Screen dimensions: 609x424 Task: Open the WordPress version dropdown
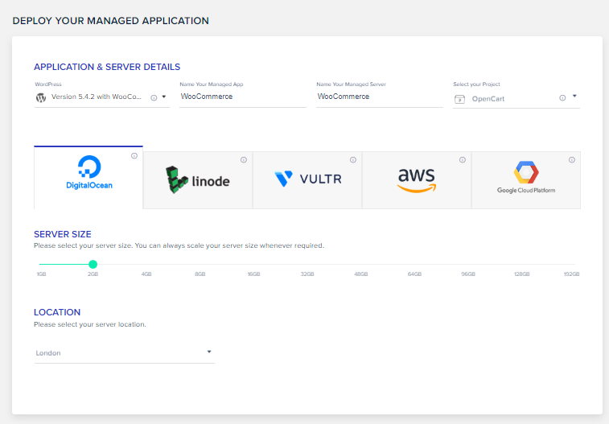point(164,97)
